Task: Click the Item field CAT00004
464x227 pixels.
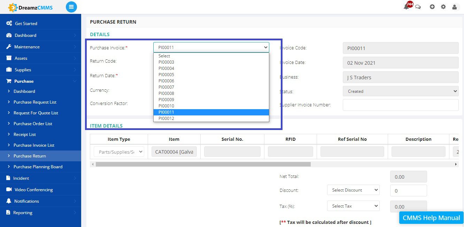Action: [174, 152]
